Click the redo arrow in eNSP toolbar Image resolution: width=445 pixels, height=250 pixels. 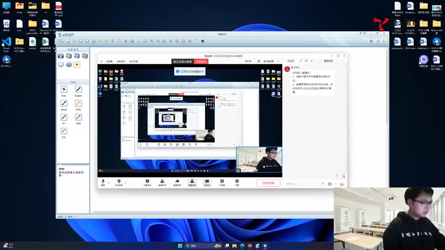coord(106,41)
